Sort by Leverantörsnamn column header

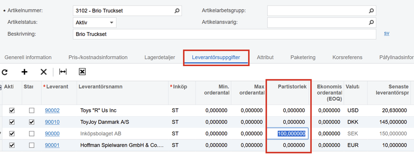point(100,87)
